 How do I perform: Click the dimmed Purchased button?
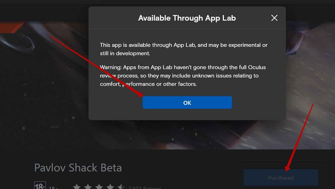coord(281,178)
